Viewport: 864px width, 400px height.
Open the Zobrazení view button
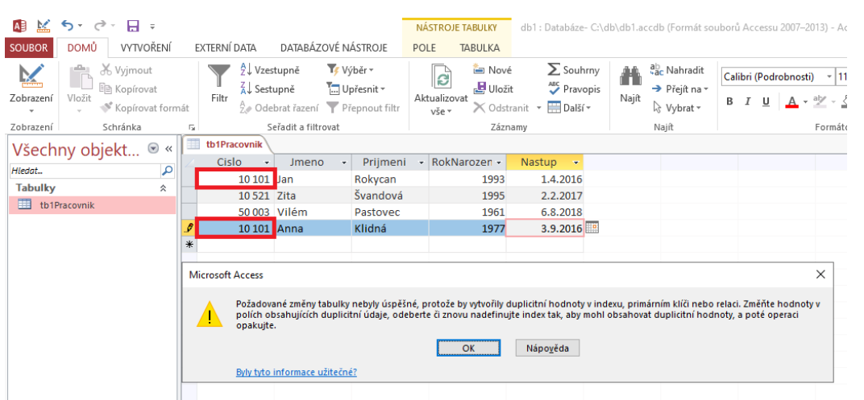tap(31, 88)
